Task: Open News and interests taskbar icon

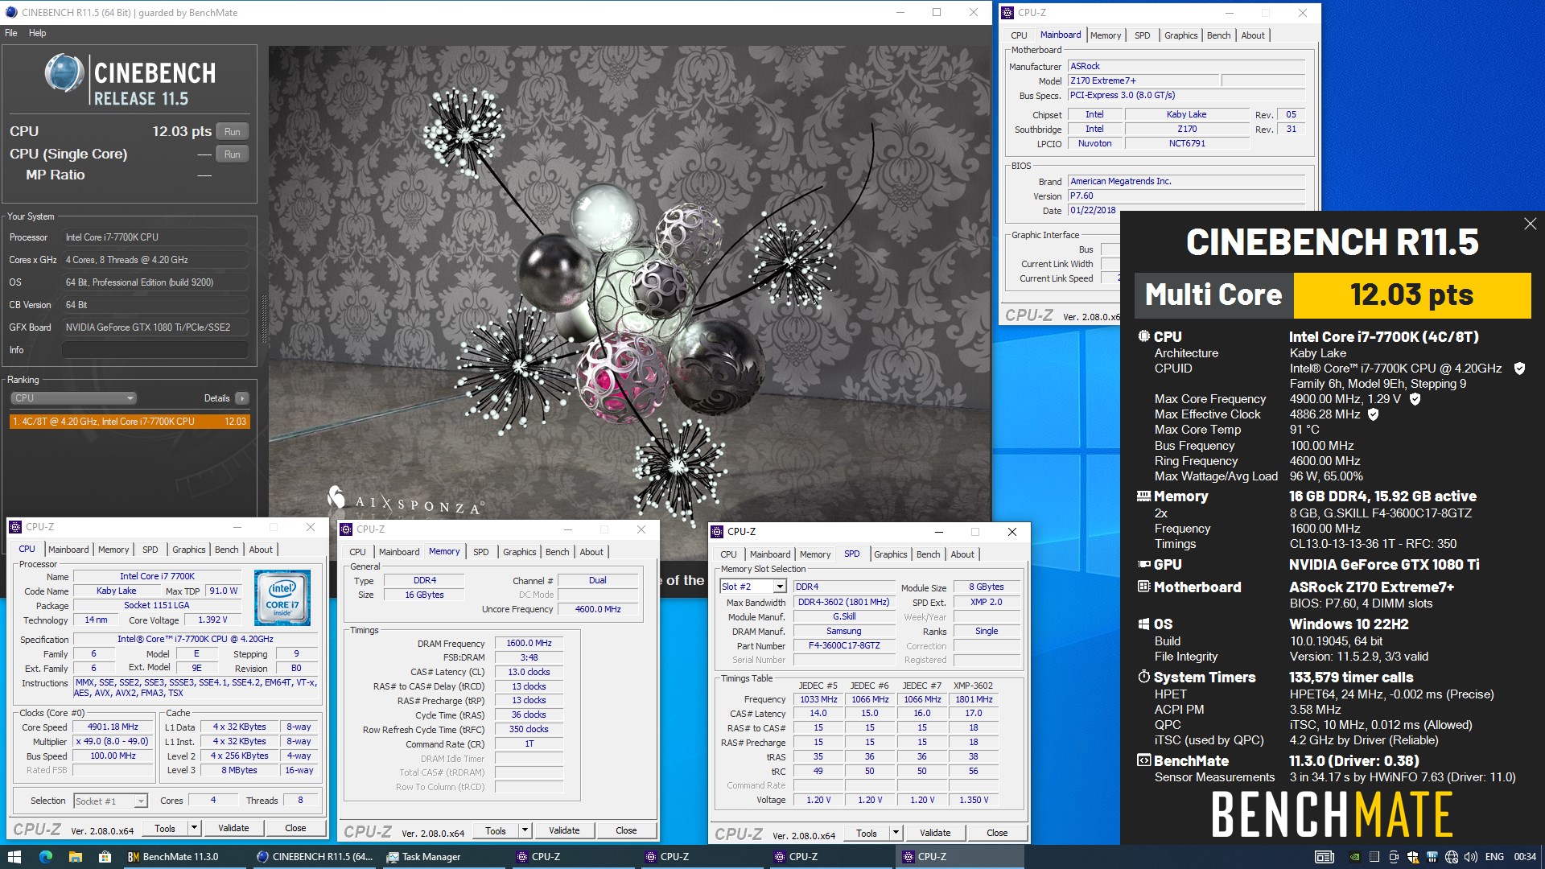Action: click(1325, 857)
